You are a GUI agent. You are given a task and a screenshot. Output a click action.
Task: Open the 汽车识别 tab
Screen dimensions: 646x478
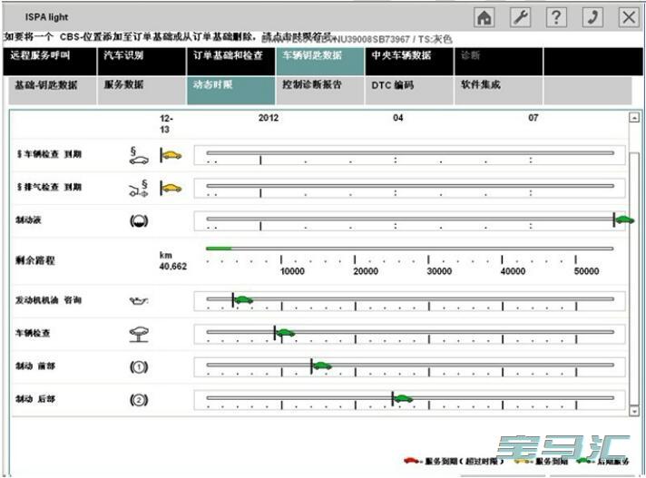click(x=142, y=62)
